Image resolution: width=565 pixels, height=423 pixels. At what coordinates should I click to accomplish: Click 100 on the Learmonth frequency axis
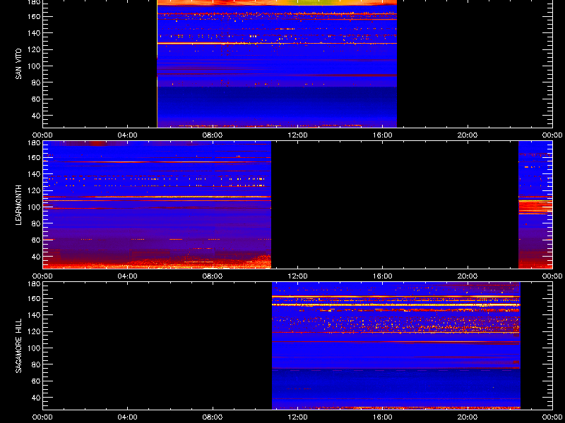[x=35, y=207]
